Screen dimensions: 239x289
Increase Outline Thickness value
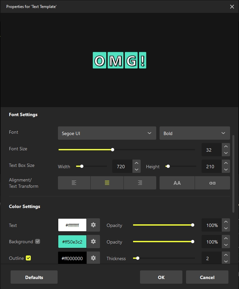tap(226, 255)
